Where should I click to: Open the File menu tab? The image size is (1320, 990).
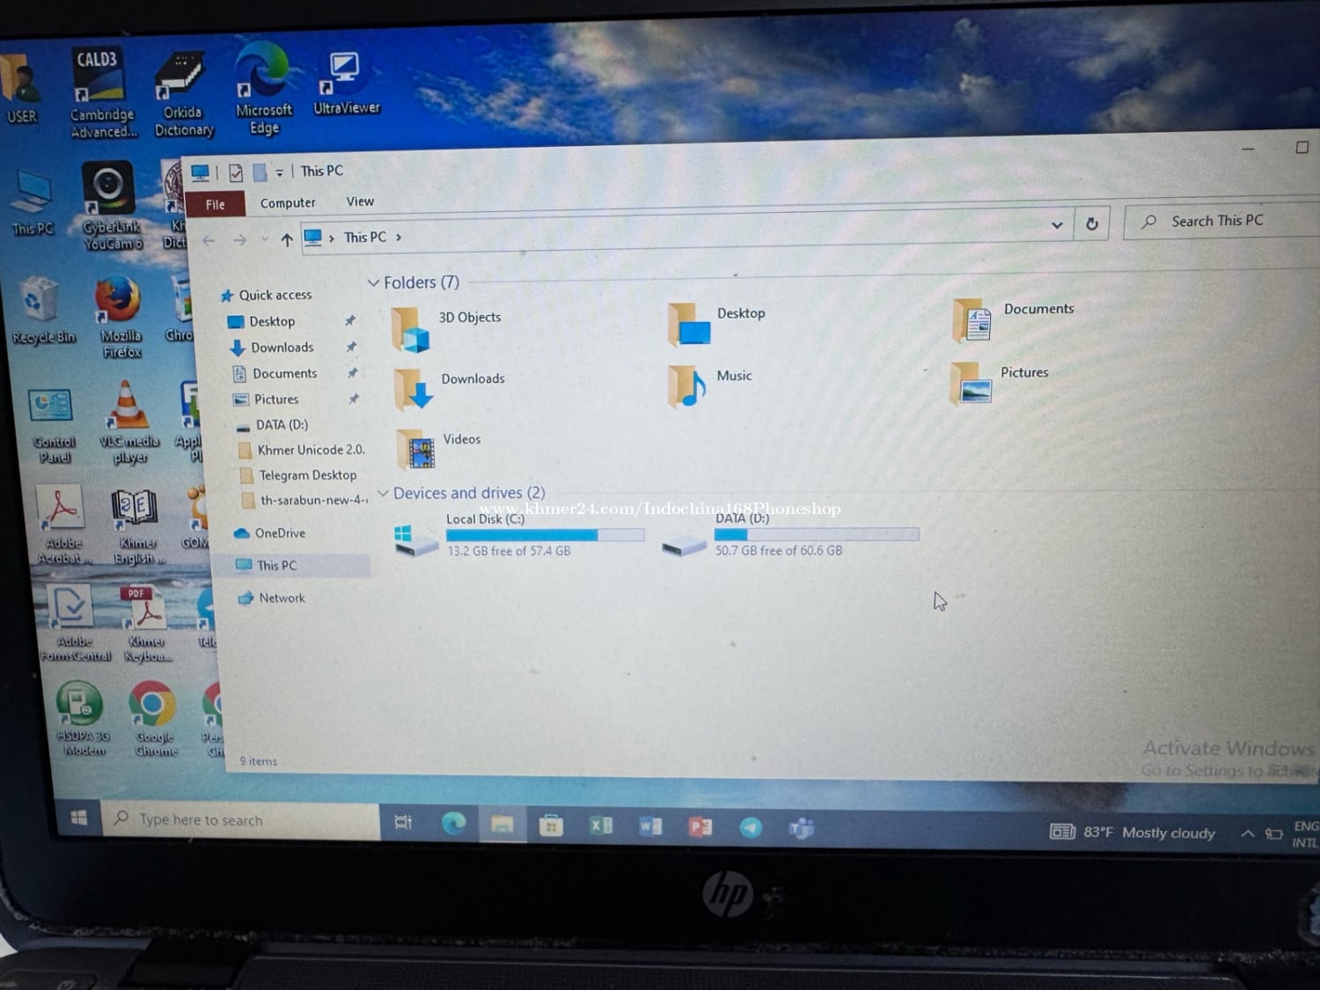(215, 204)
